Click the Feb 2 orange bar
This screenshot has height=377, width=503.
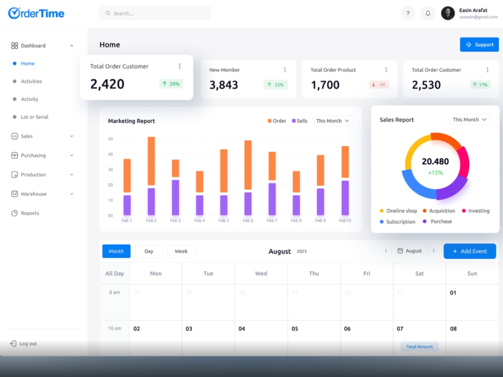pyautogui.click(x=151, y=161)
